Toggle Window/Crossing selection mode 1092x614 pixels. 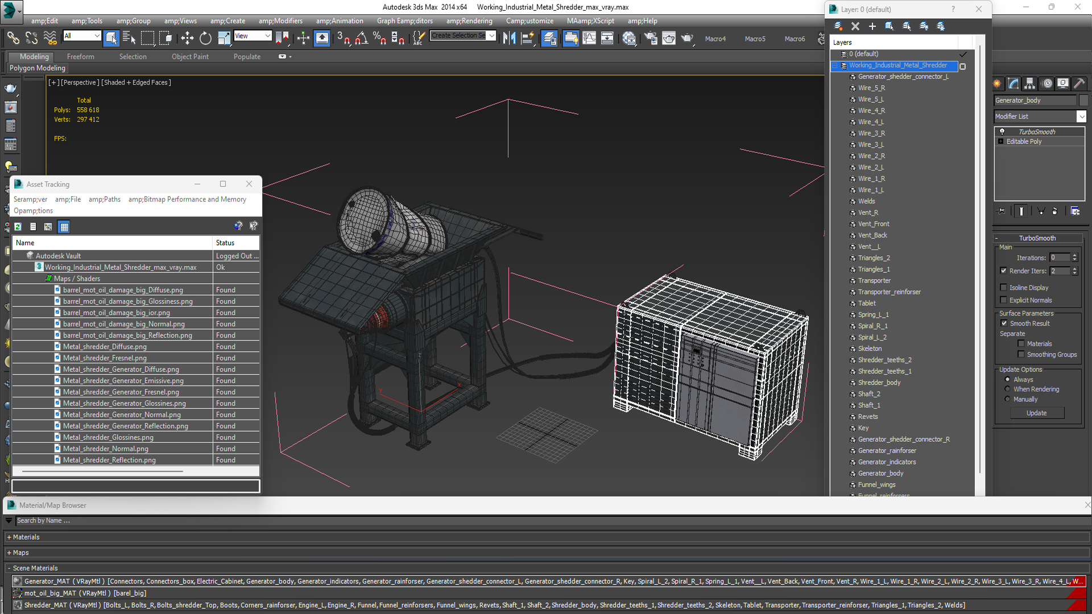click(166, 38)
